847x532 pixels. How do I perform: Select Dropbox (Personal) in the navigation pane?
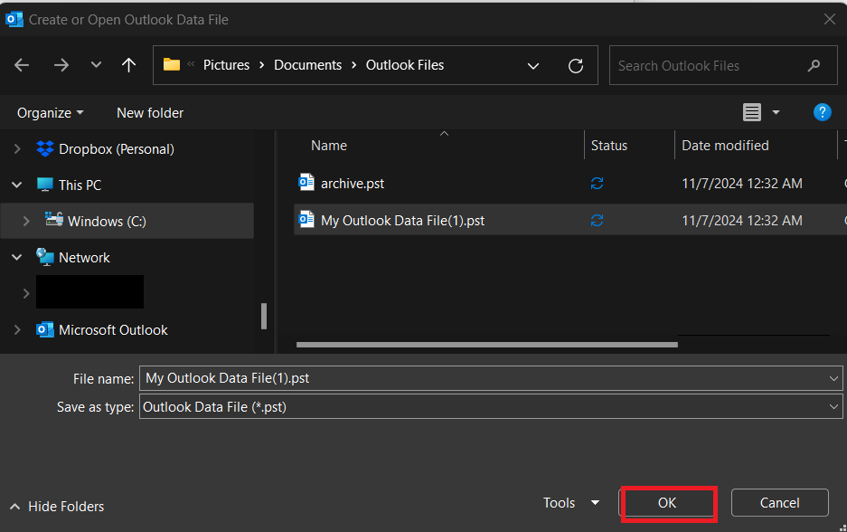coord(116,149)
